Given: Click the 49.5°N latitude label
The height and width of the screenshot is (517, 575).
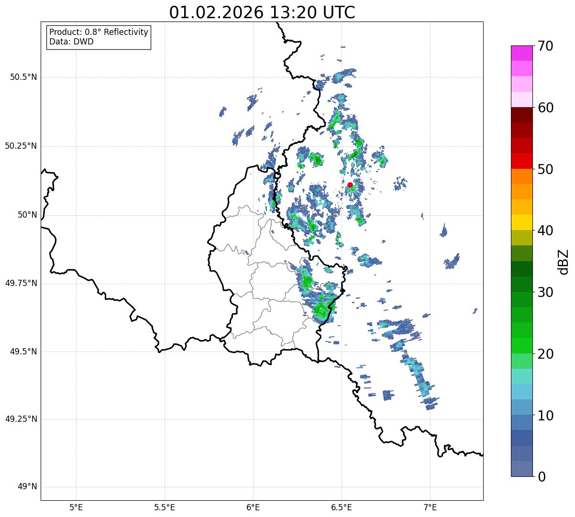Looking at the screenshot, I should 23,352.
